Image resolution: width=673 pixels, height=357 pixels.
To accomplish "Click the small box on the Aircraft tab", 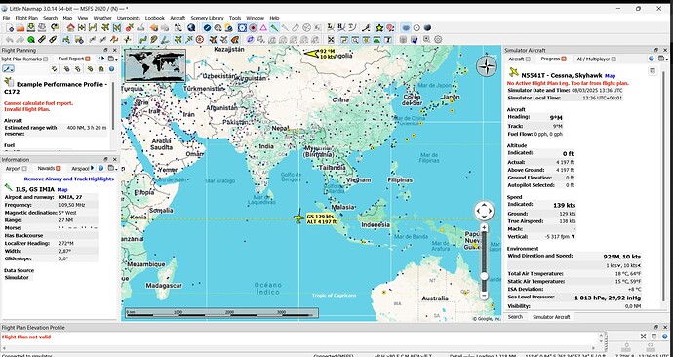I will 528,59.
